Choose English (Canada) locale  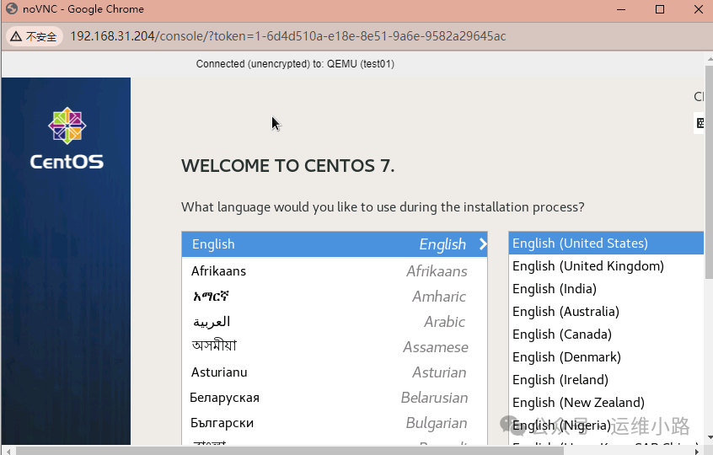pyautogui.click(x=606, y=335)
